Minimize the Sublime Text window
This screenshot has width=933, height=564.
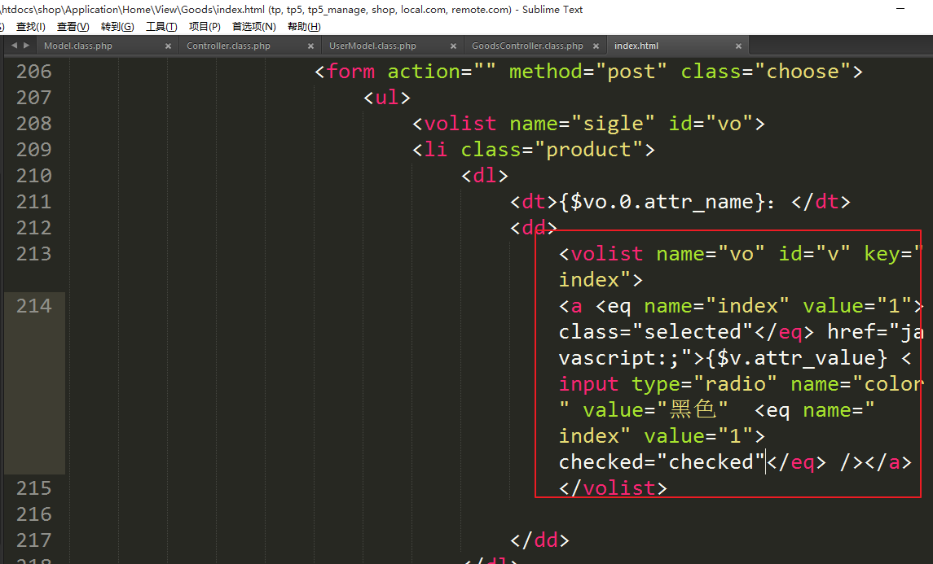click(x=900, y=9)
